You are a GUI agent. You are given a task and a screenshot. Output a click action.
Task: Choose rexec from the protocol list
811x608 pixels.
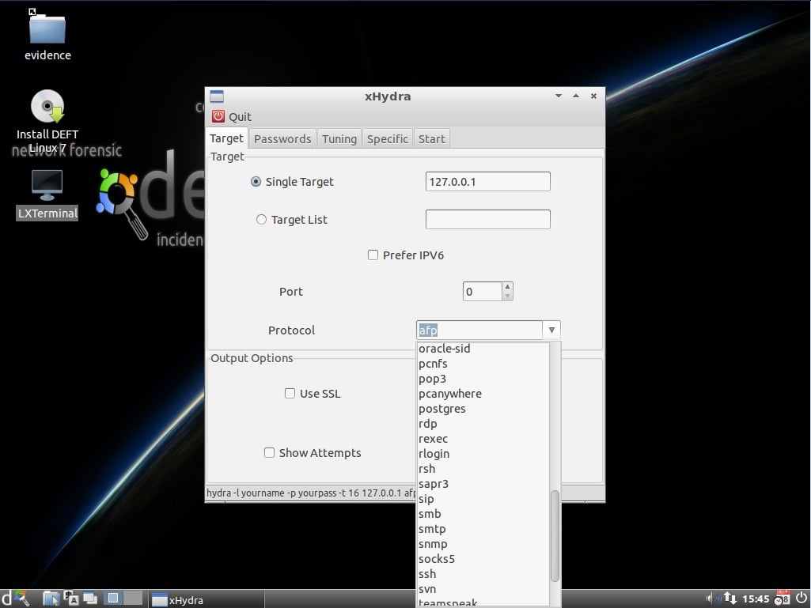[483, 439]
